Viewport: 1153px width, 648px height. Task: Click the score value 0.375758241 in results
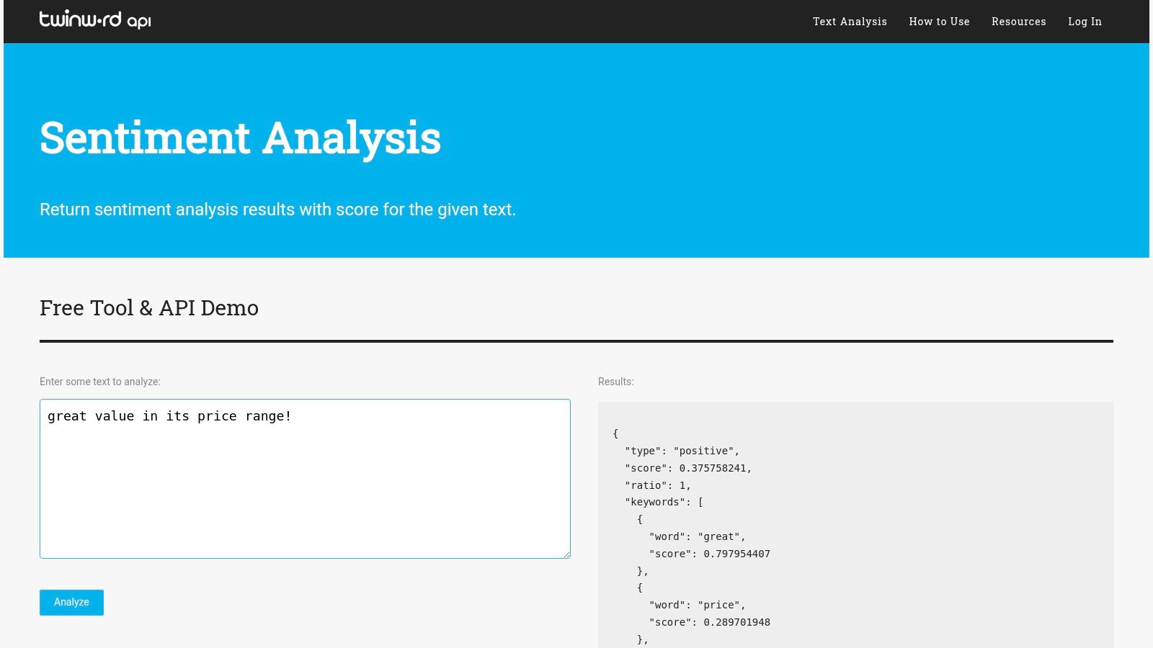coord(716,468)
